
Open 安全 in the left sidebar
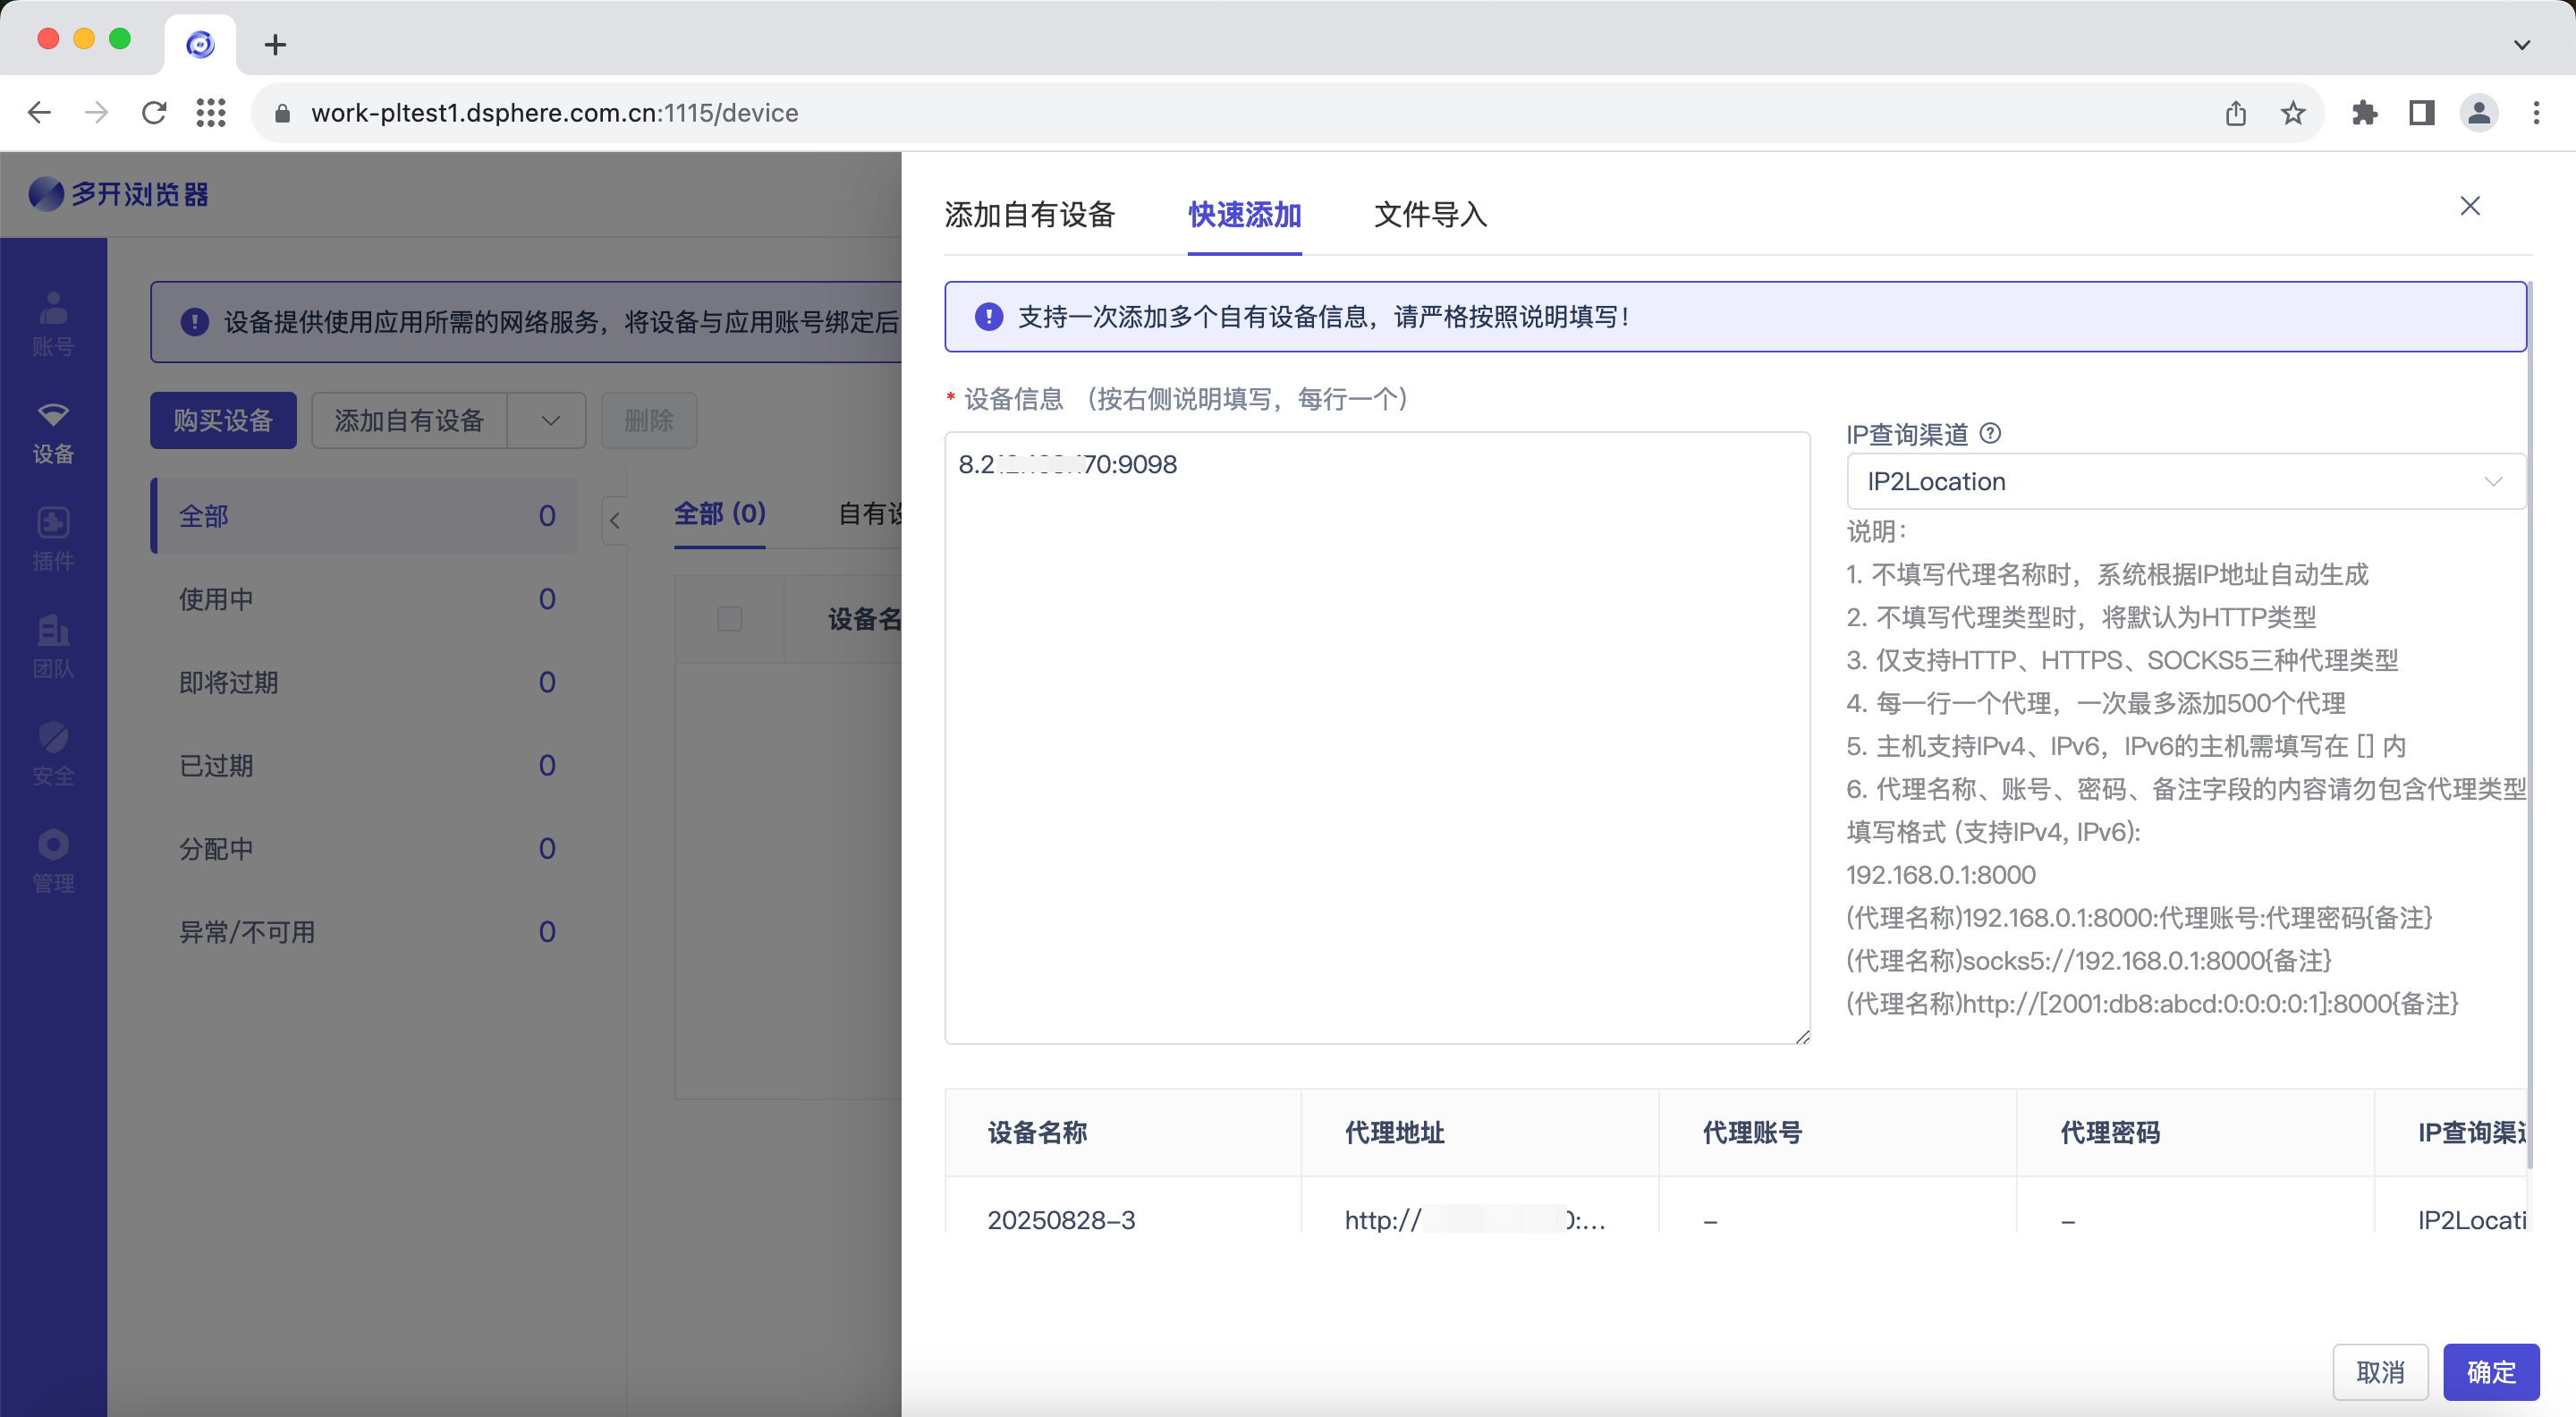click(53, 754)
